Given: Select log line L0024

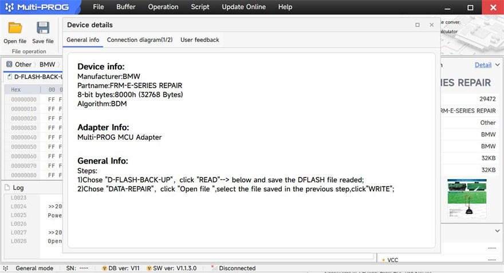Looking at the screenshot, I should point(19,207).
